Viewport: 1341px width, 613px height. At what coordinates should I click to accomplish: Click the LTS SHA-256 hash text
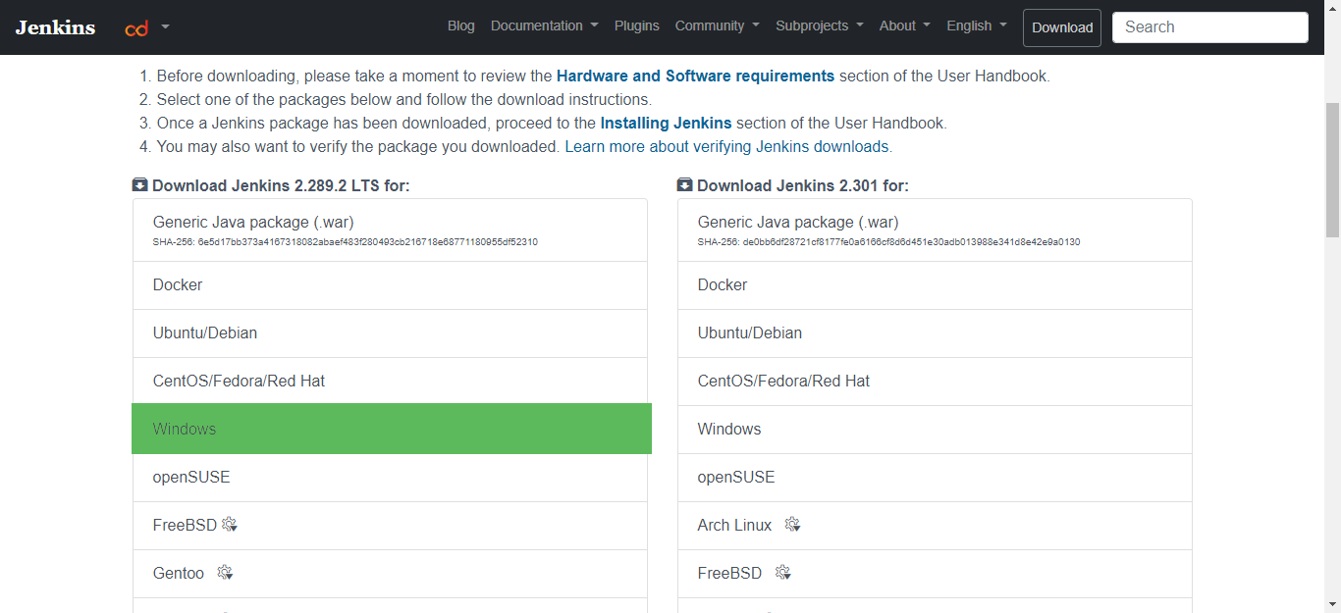point(346,242)
